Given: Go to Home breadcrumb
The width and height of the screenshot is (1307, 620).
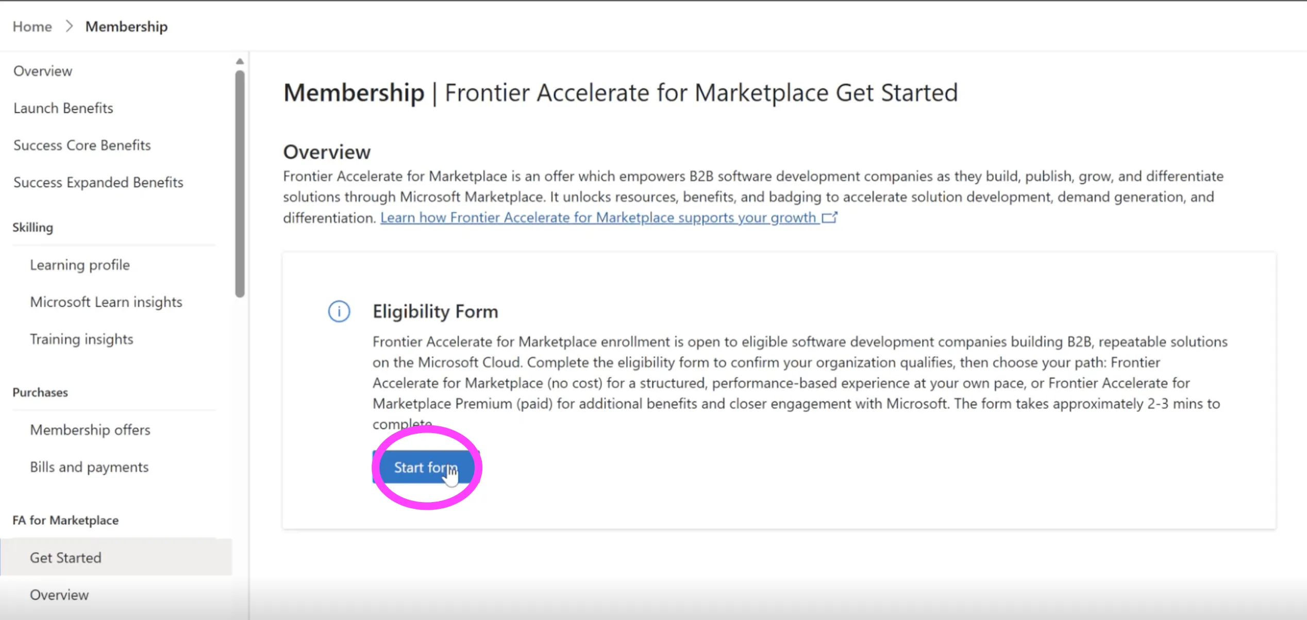Looking at the screenshot, I should point(32,26).
